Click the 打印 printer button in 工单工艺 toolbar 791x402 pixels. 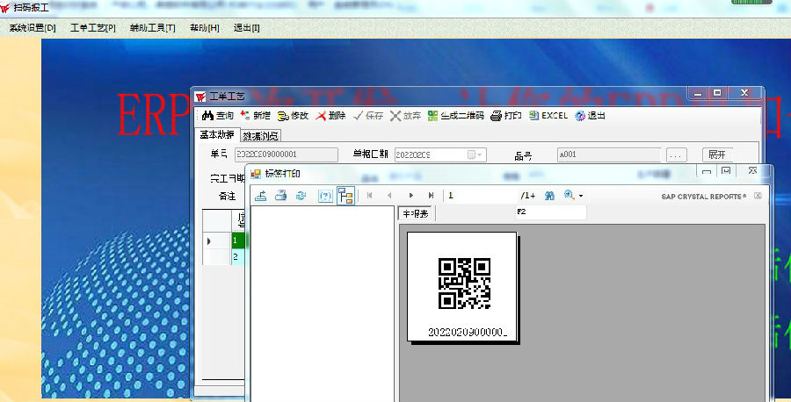pos(506,115)
